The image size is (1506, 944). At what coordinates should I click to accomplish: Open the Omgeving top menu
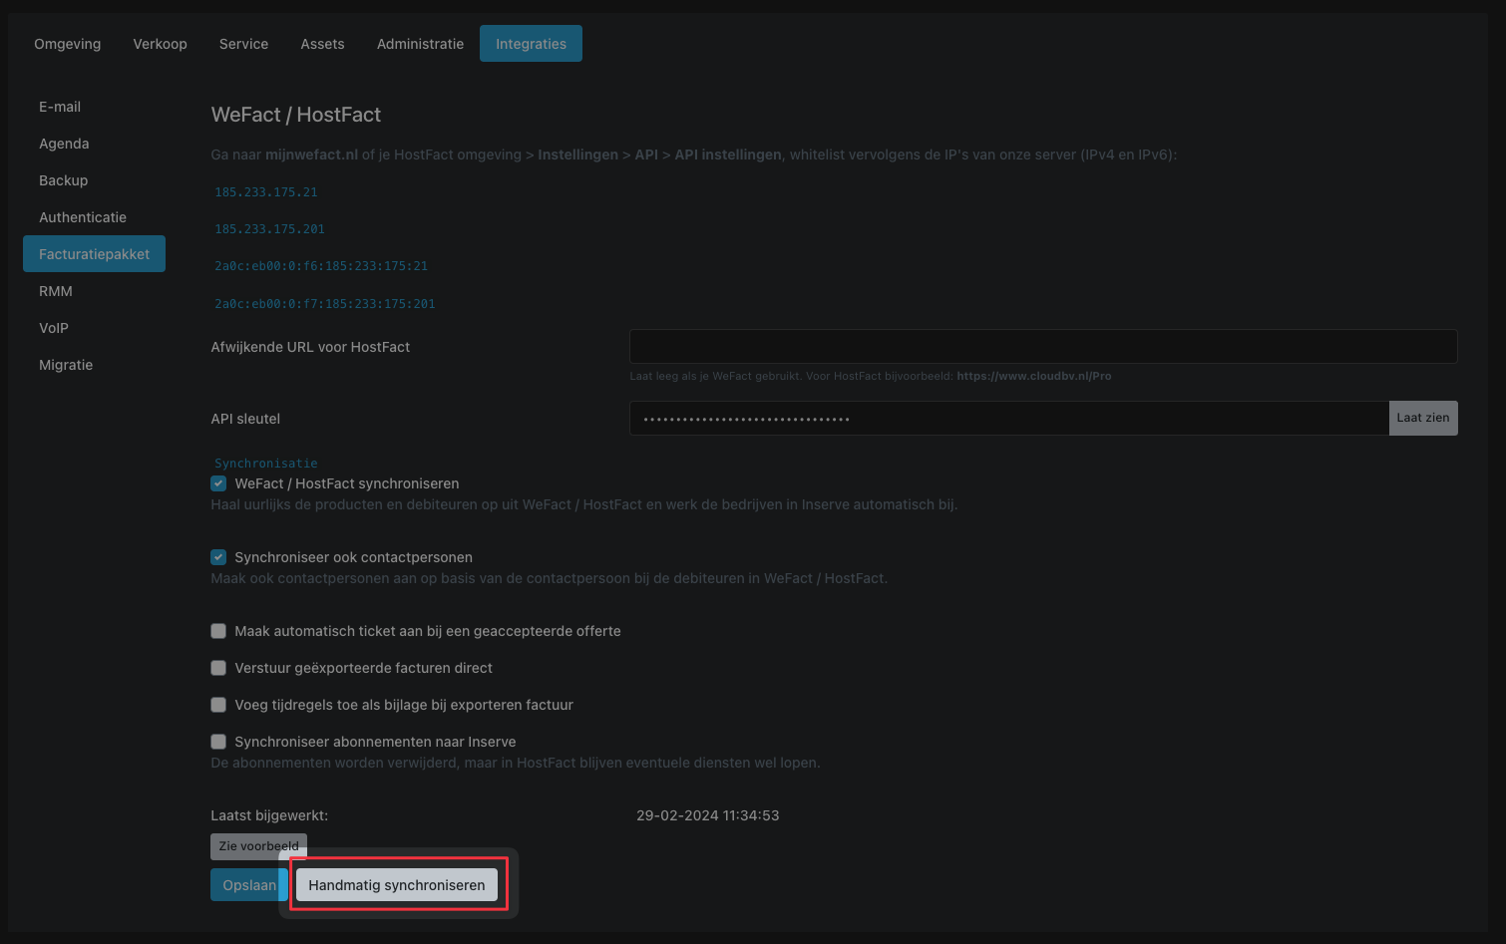click(x=67, y=44)
